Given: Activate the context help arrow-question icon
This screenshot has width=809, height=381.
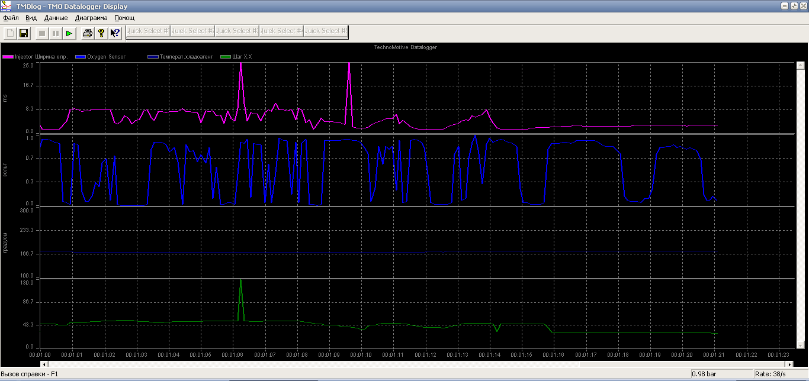Looking at the screenshot, I should click(x=115, y=33).
